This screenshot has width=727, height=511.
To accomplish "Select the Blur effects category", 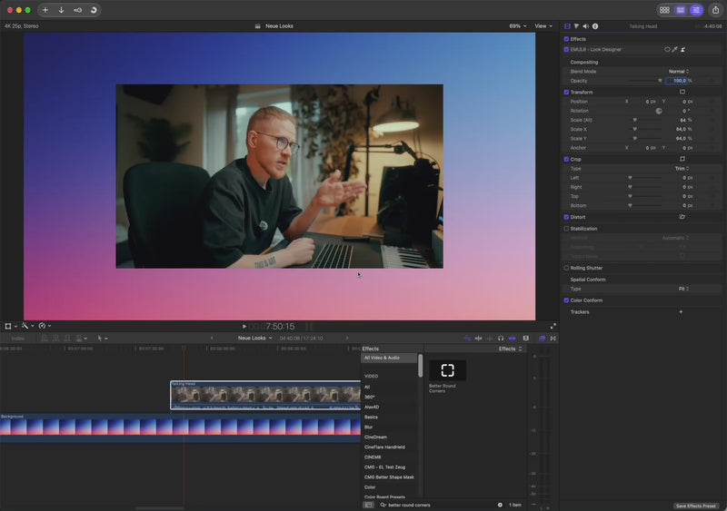I will (x=369, y=427).
